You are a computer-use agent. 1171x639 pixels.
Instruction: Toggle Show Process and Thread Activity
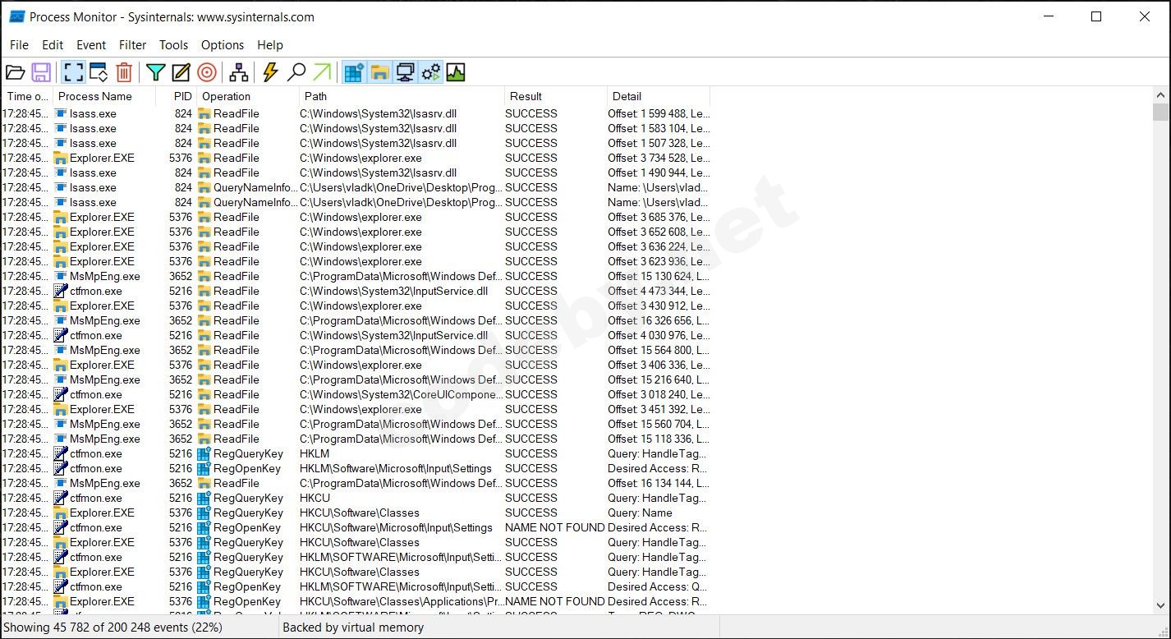[x=430, y=73]
